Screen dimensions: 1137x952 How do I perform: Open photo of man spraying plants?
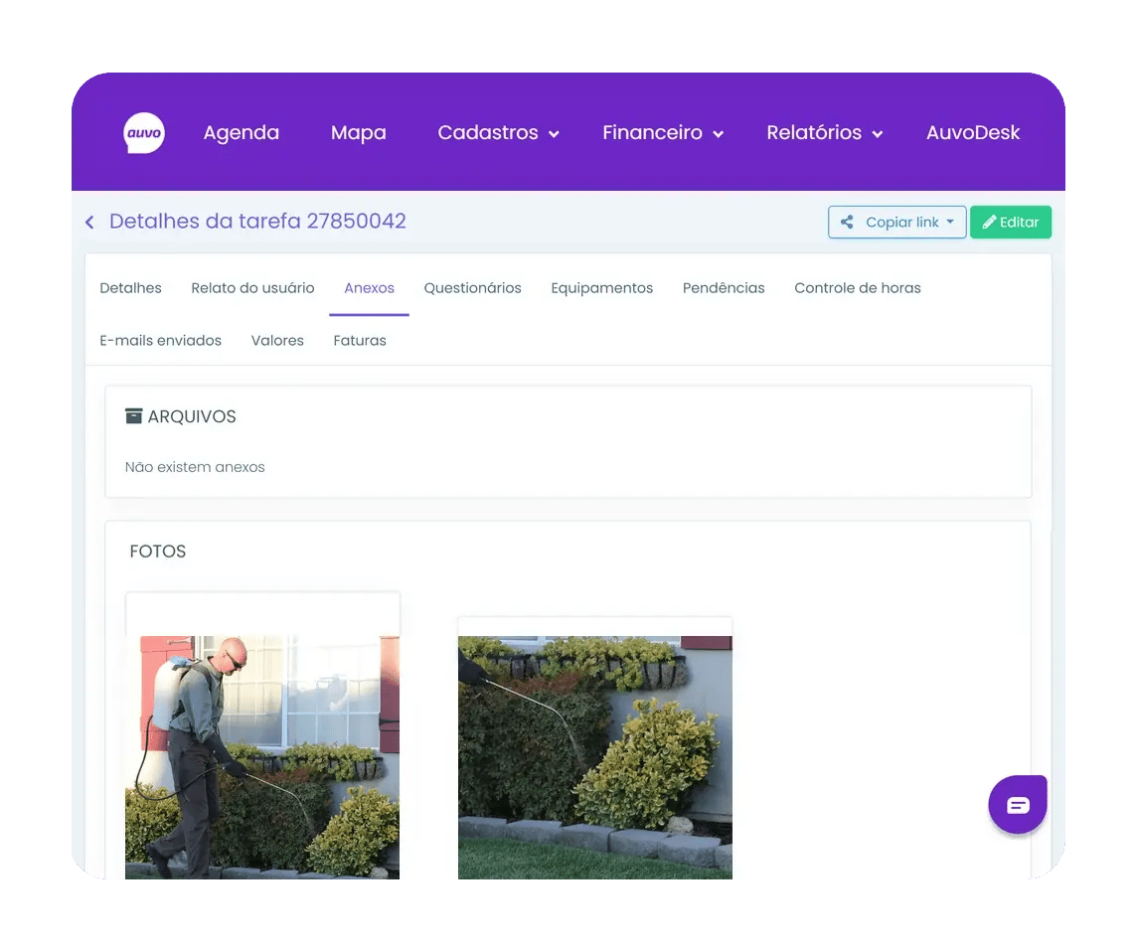coord(261,757)
